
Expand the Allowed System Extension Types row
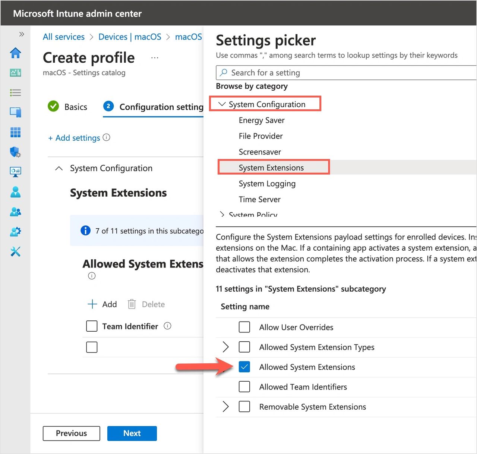pyautogui.click(x=225, y=347)
